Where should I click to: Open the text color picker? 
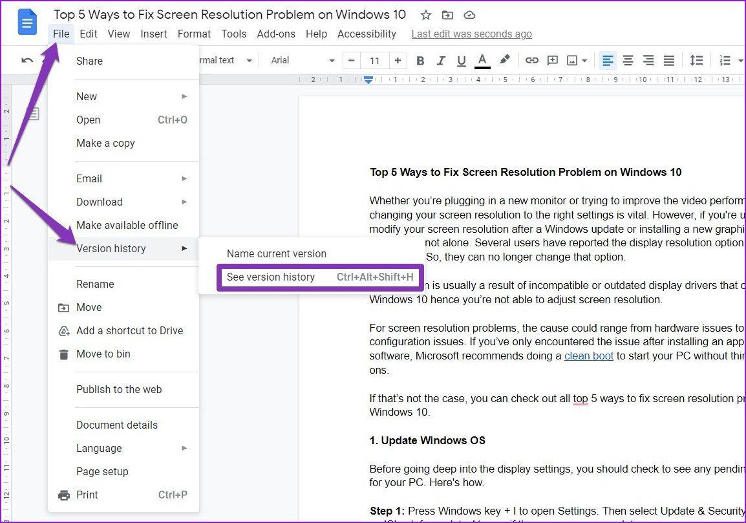click(x=482, y=60)
